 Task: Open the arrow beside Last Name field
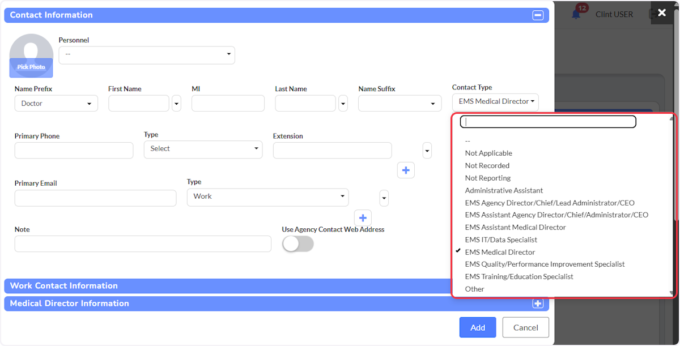tap(343, 103)
